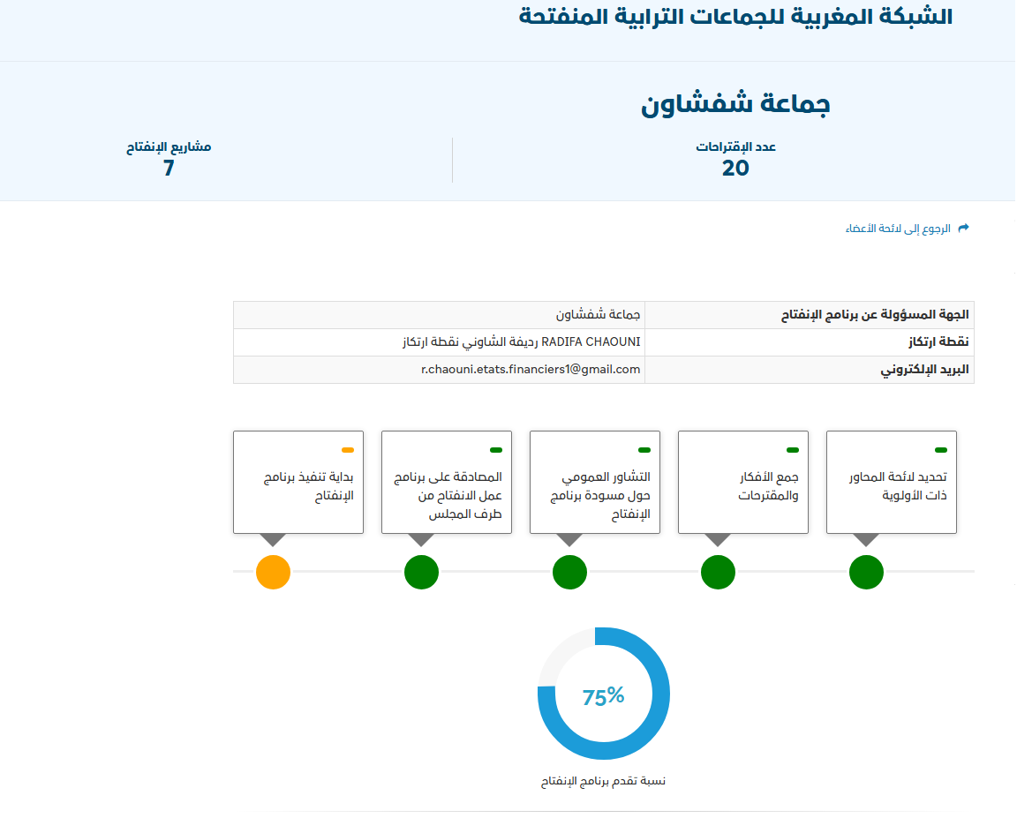The image size is (1017, 818).
Task: Click the جماعة شفشاون value cell in table
Action: [439, 315]
